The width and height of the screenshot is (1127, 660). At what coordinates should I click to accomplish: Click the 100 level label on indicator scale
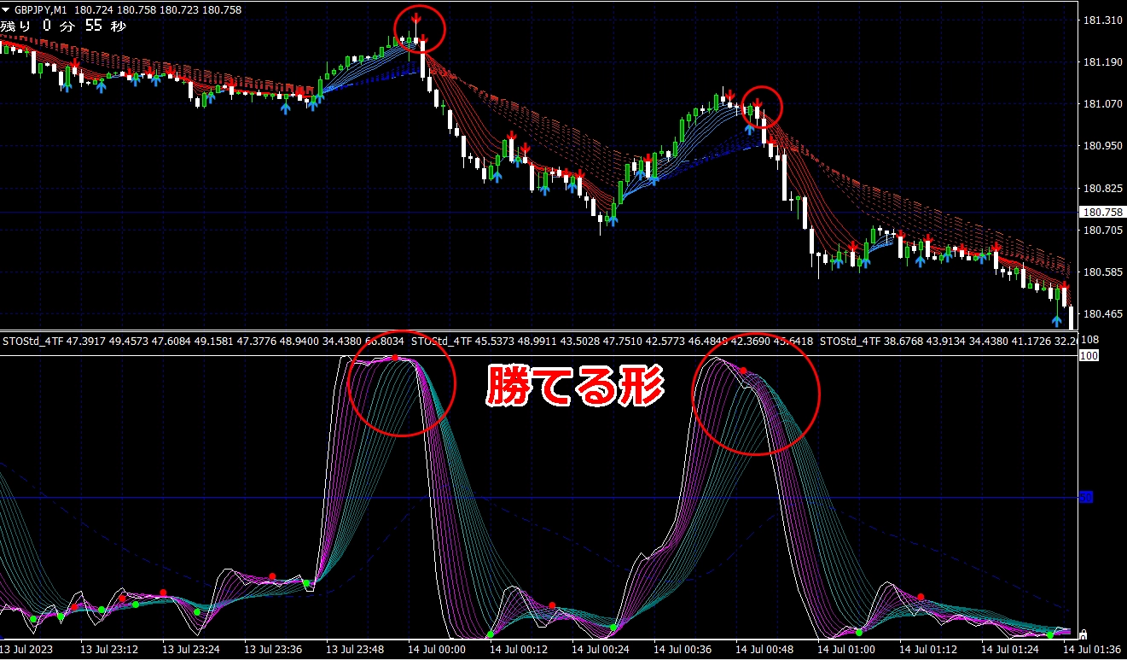[1089, 355]
